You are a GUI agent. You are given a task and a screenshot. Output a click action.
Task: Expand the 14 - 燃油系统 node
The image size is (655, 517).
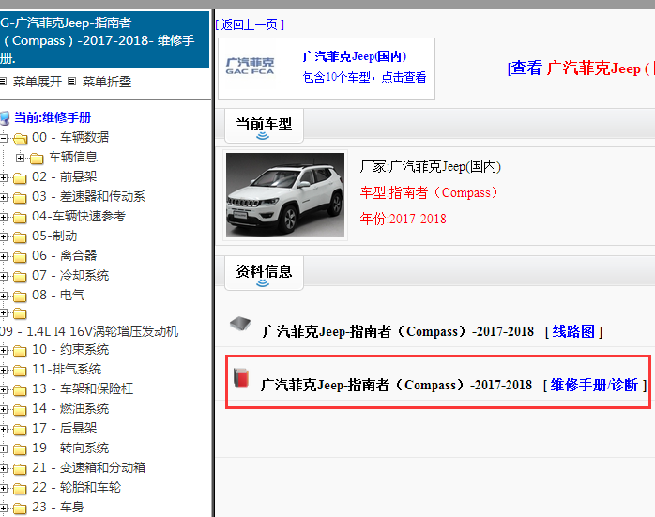pyautogui.click(x=4, y=409)
